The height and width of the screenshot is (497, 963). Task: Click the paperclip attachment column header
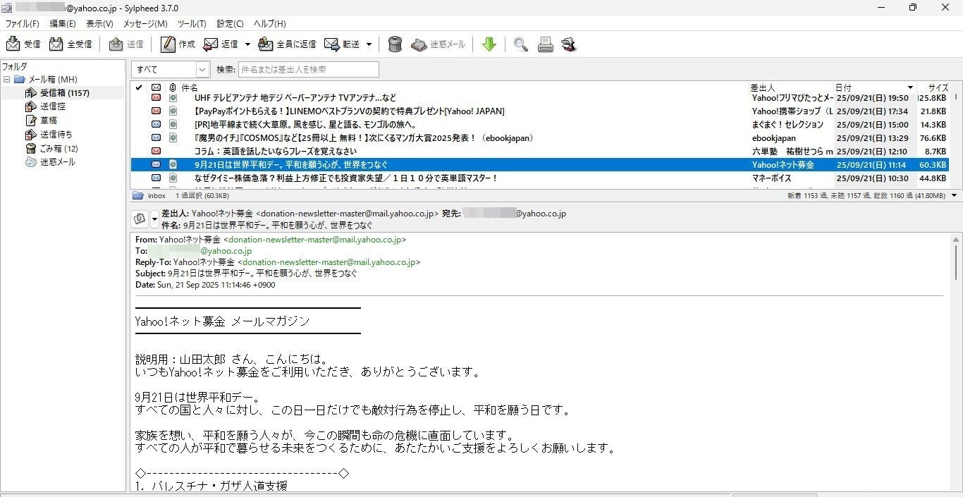[173, 87]
